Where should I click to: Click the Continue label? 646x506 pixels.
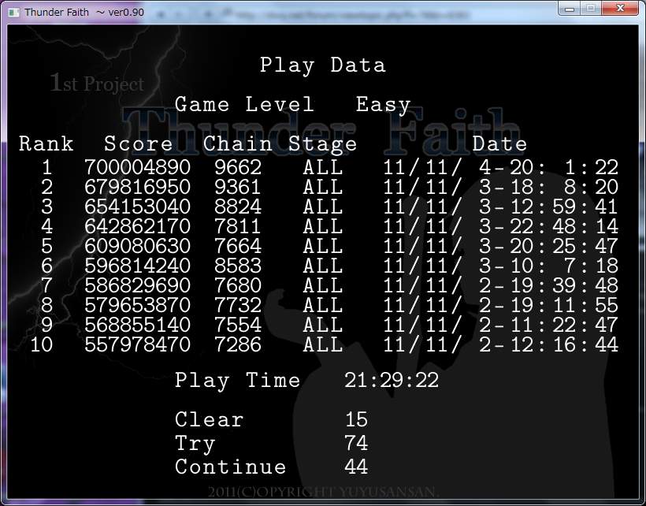tap(230, 467)
